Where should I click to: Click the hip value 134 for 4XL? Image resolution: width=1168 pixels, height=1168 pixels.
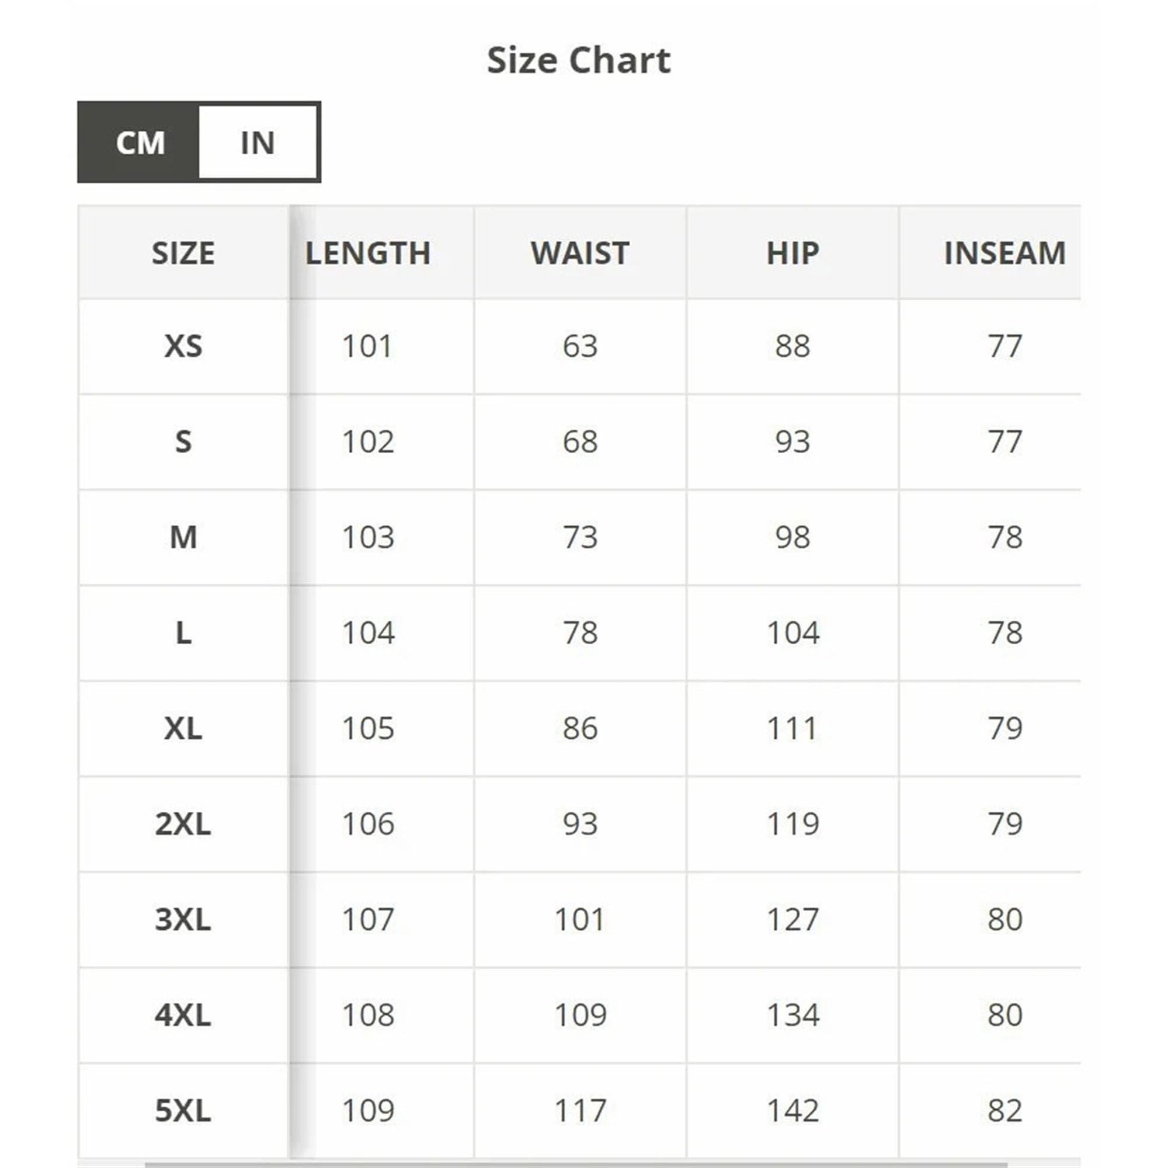(792, 1015)
